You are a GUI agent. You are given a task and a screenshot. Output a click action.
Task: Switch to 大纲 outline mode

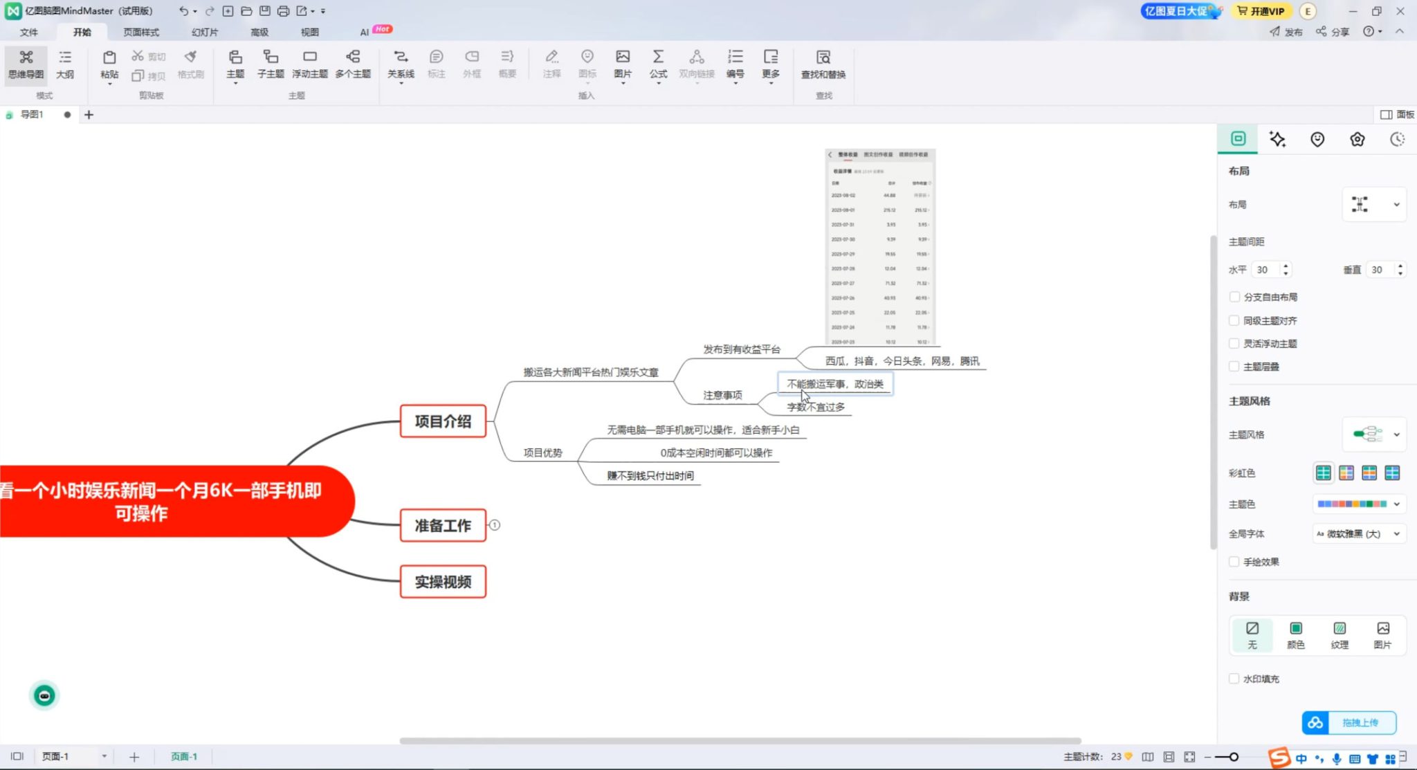(65, 64)
